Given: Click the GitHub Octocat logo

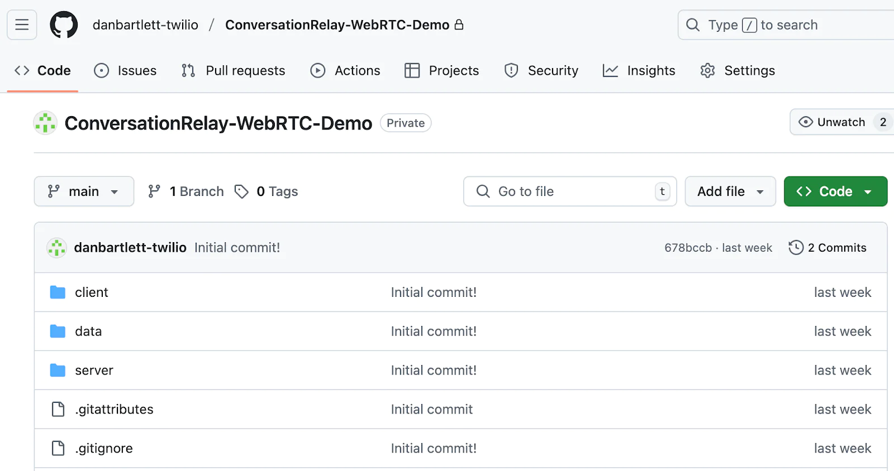Looking at the screenshot, I should click(64, 25).
